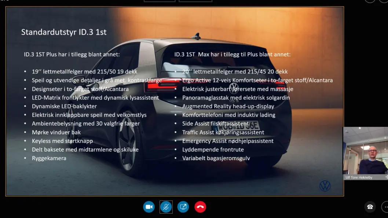Open the share screen content button
This screenshot has width=388, height=218.
pyautogui.click(x=183, y=207)
